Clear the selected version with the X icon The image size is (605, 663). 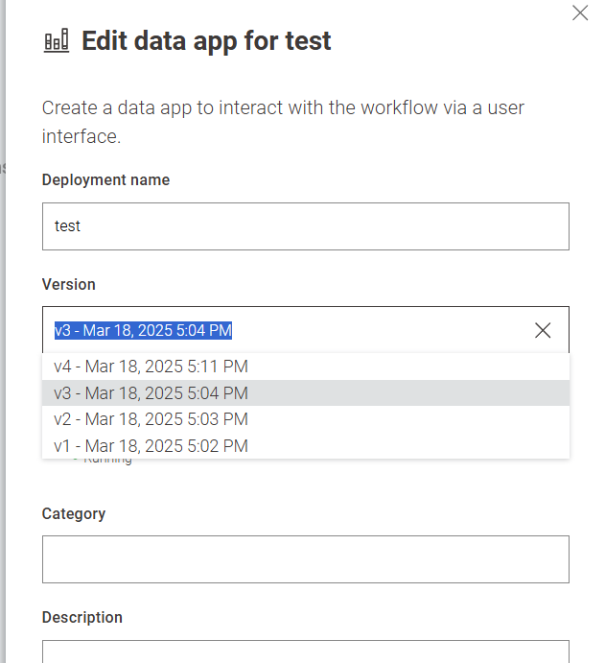point(543,330)
